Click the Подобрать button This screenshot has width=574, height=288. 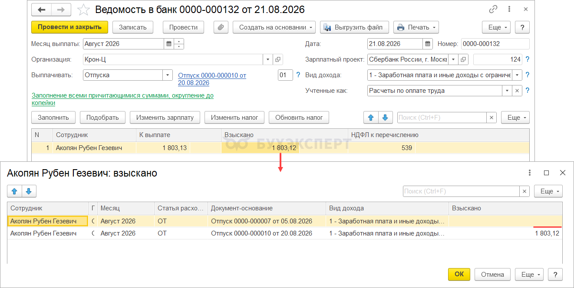point(102,117)
